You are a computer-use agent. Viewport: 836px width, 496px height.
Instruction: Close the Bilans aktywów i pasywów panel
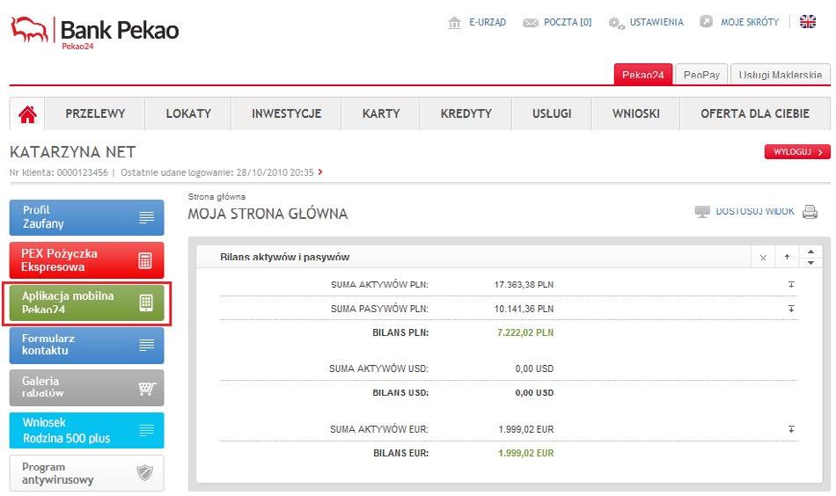(763, 258)
